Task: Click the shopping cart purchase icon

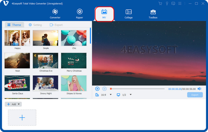Action: (x=160, y=3)
